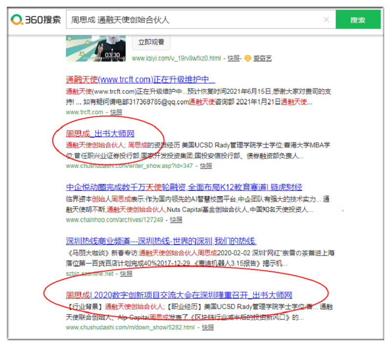View 快照 for the writer_show result
Viewport: 391px width, 347px height.
206,166
